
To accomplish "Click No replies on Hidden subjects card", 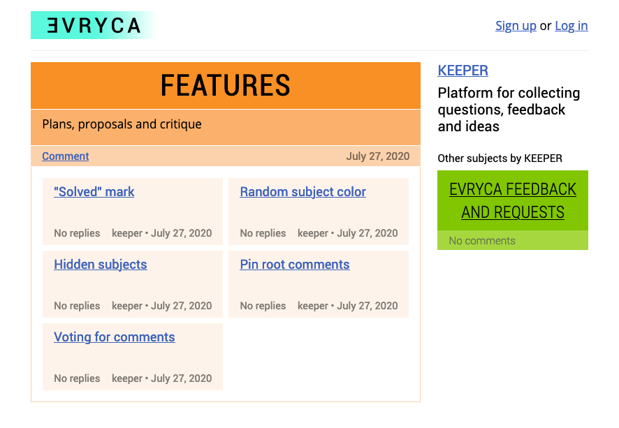I will [x=77, y=306].
